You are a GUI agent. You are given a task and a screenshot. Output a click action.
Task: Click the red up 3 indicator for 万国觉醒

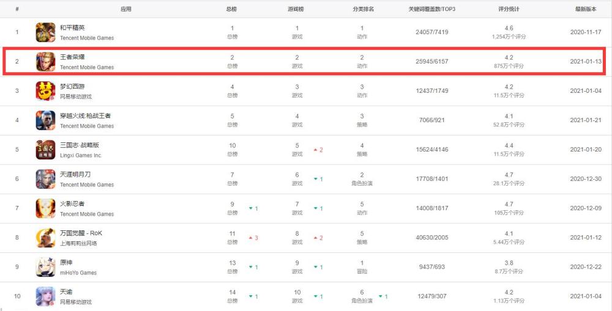pos(253,238)
